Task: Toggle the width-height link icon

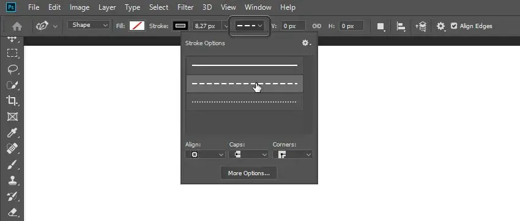Action: (x=317, y=26)
